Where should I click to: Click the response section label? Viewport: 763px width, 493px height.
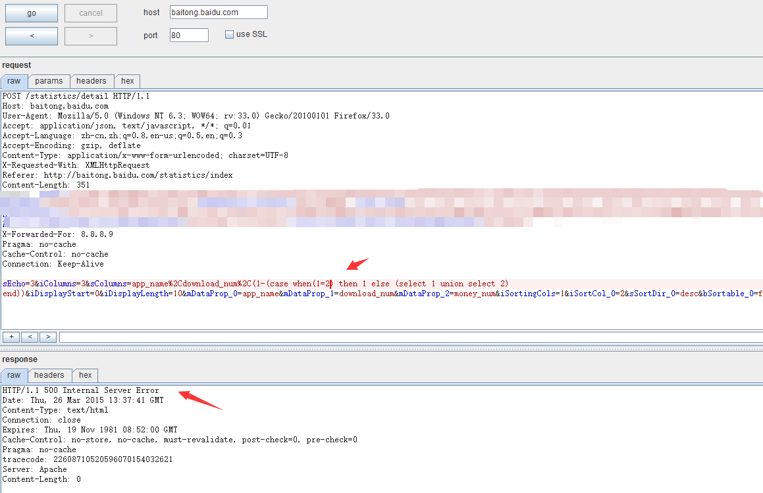click(x=20, y=359)
